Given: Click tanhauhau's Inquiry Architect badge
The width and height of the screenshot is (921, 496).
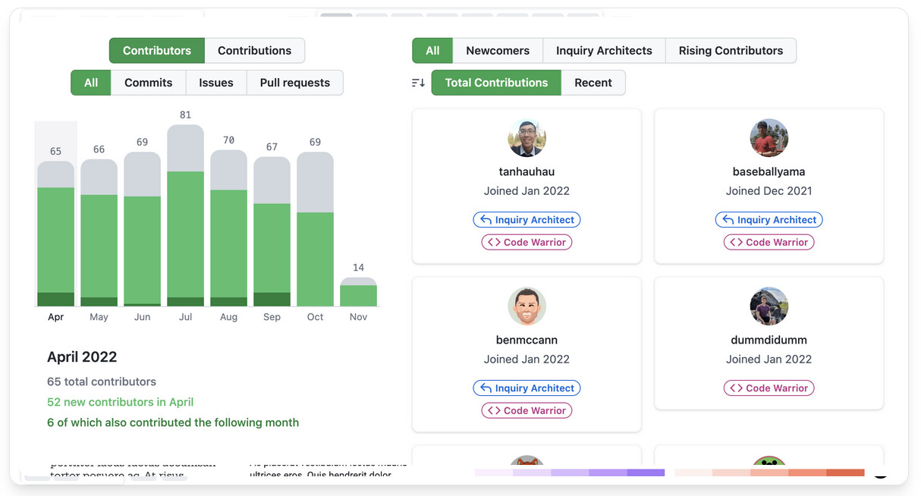Looking at the screenshot, I should coord(527,220).
